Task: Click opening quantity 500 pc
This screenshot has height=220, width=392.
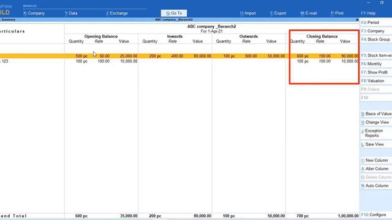Action: coord(81,56)
